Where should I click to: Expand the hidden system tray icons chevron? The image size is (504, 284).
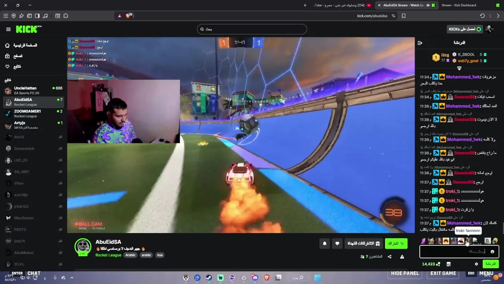[x=72, y=278]
